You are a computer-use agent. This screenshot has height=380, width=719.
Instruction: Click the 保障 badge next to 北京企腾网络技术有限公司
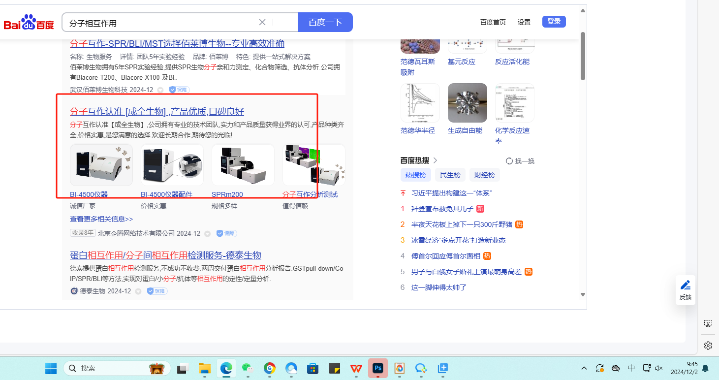(x=226, y=233)
